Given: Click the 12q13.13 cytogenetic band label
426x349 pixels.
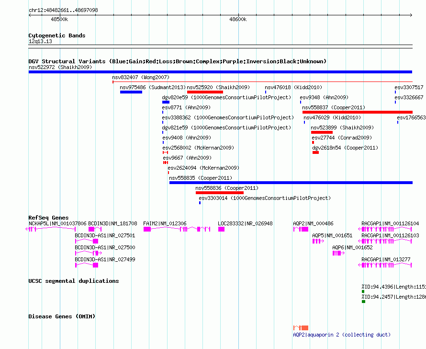Looking at the screenshot, I should point(40,41).
